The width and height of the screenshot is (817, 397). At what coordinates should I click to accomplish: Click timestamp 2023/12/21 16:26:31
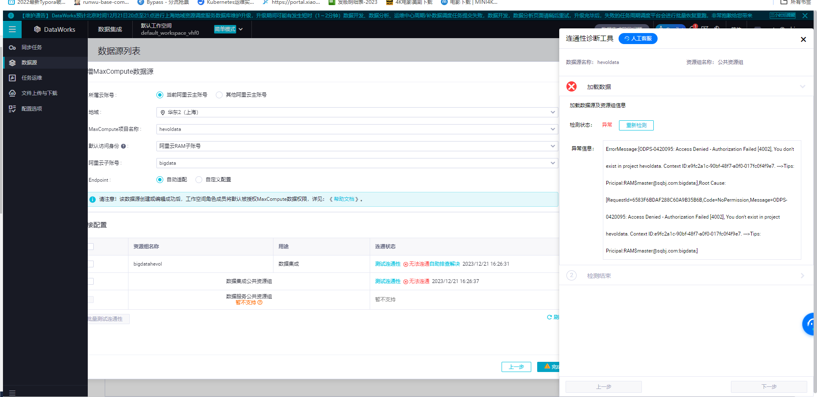point(486,264)
